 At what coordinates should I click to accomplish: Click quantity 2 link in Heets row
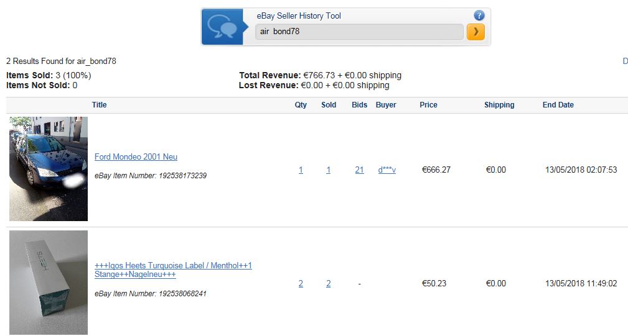click(301, 284)
